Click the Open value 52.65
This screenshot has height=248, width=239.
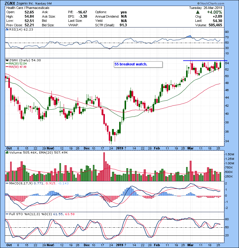click(29, 12)
